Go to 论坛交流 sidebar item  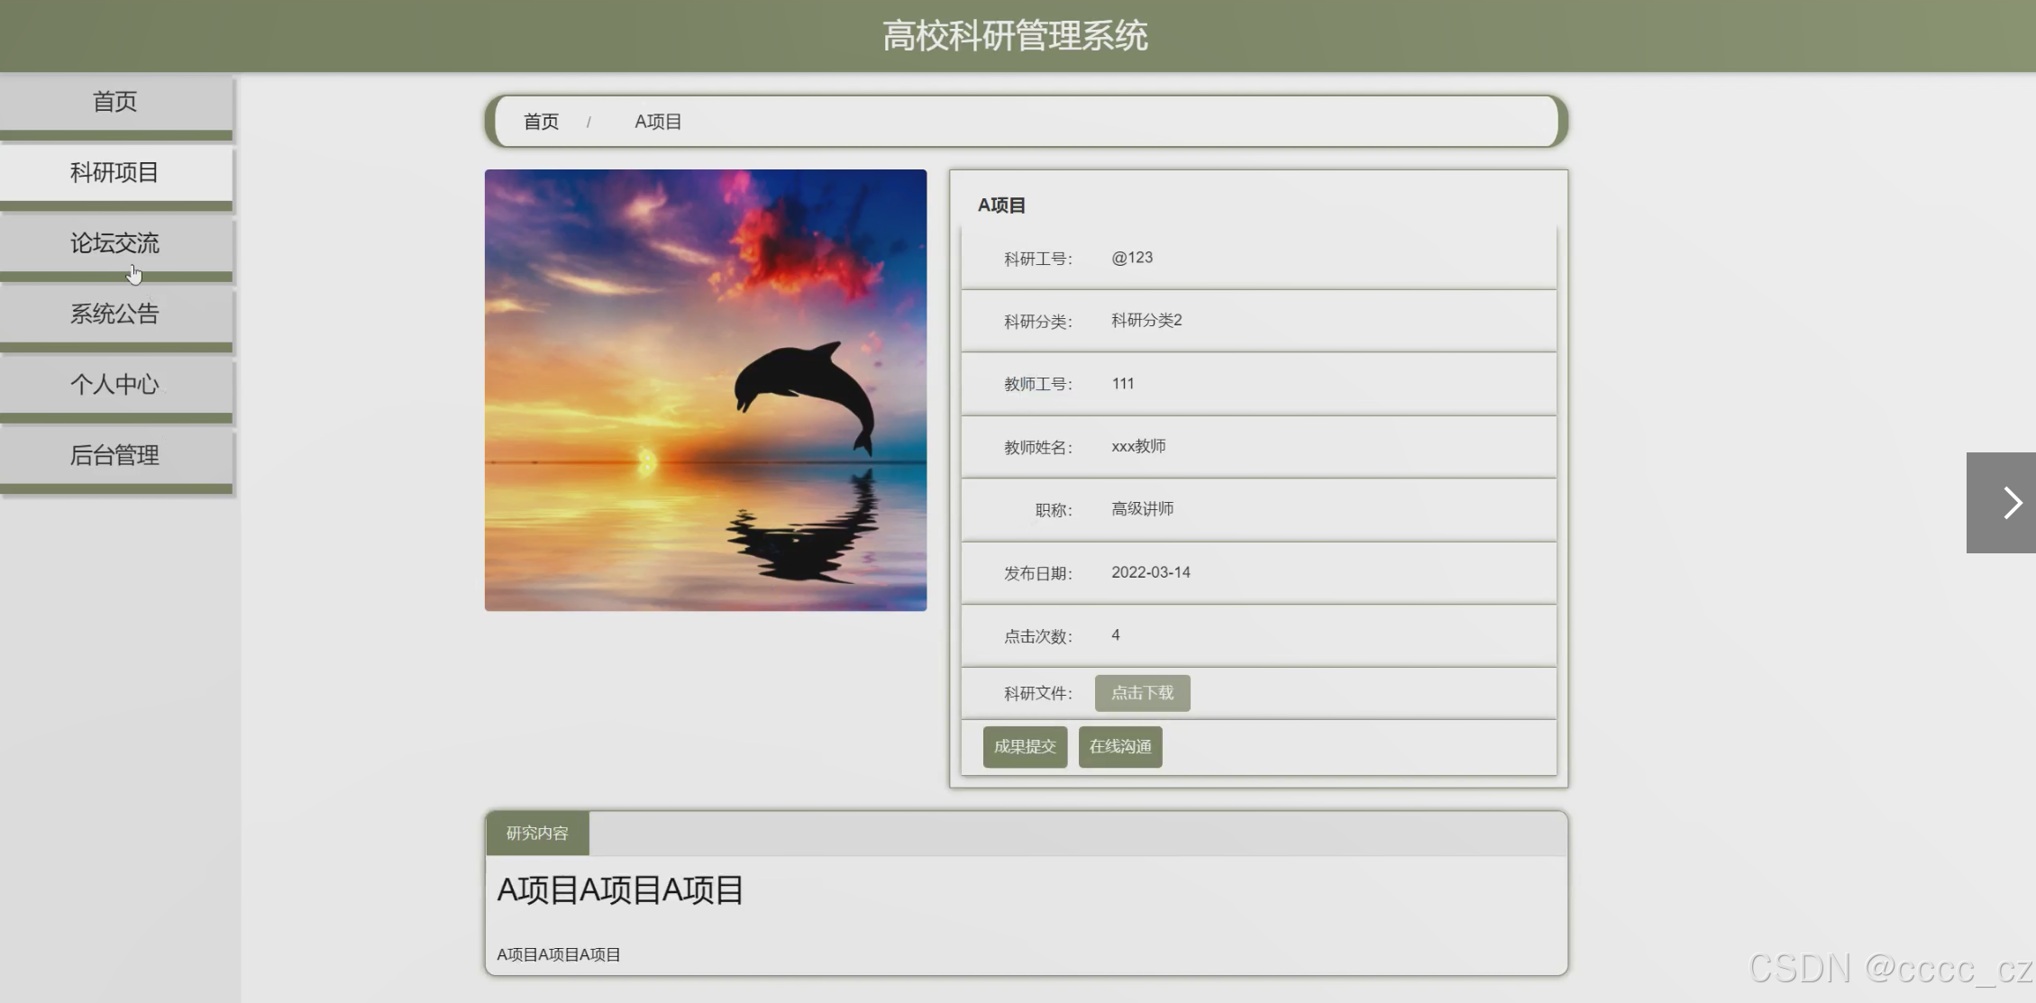pyautogui.click(x=115, y=242)
